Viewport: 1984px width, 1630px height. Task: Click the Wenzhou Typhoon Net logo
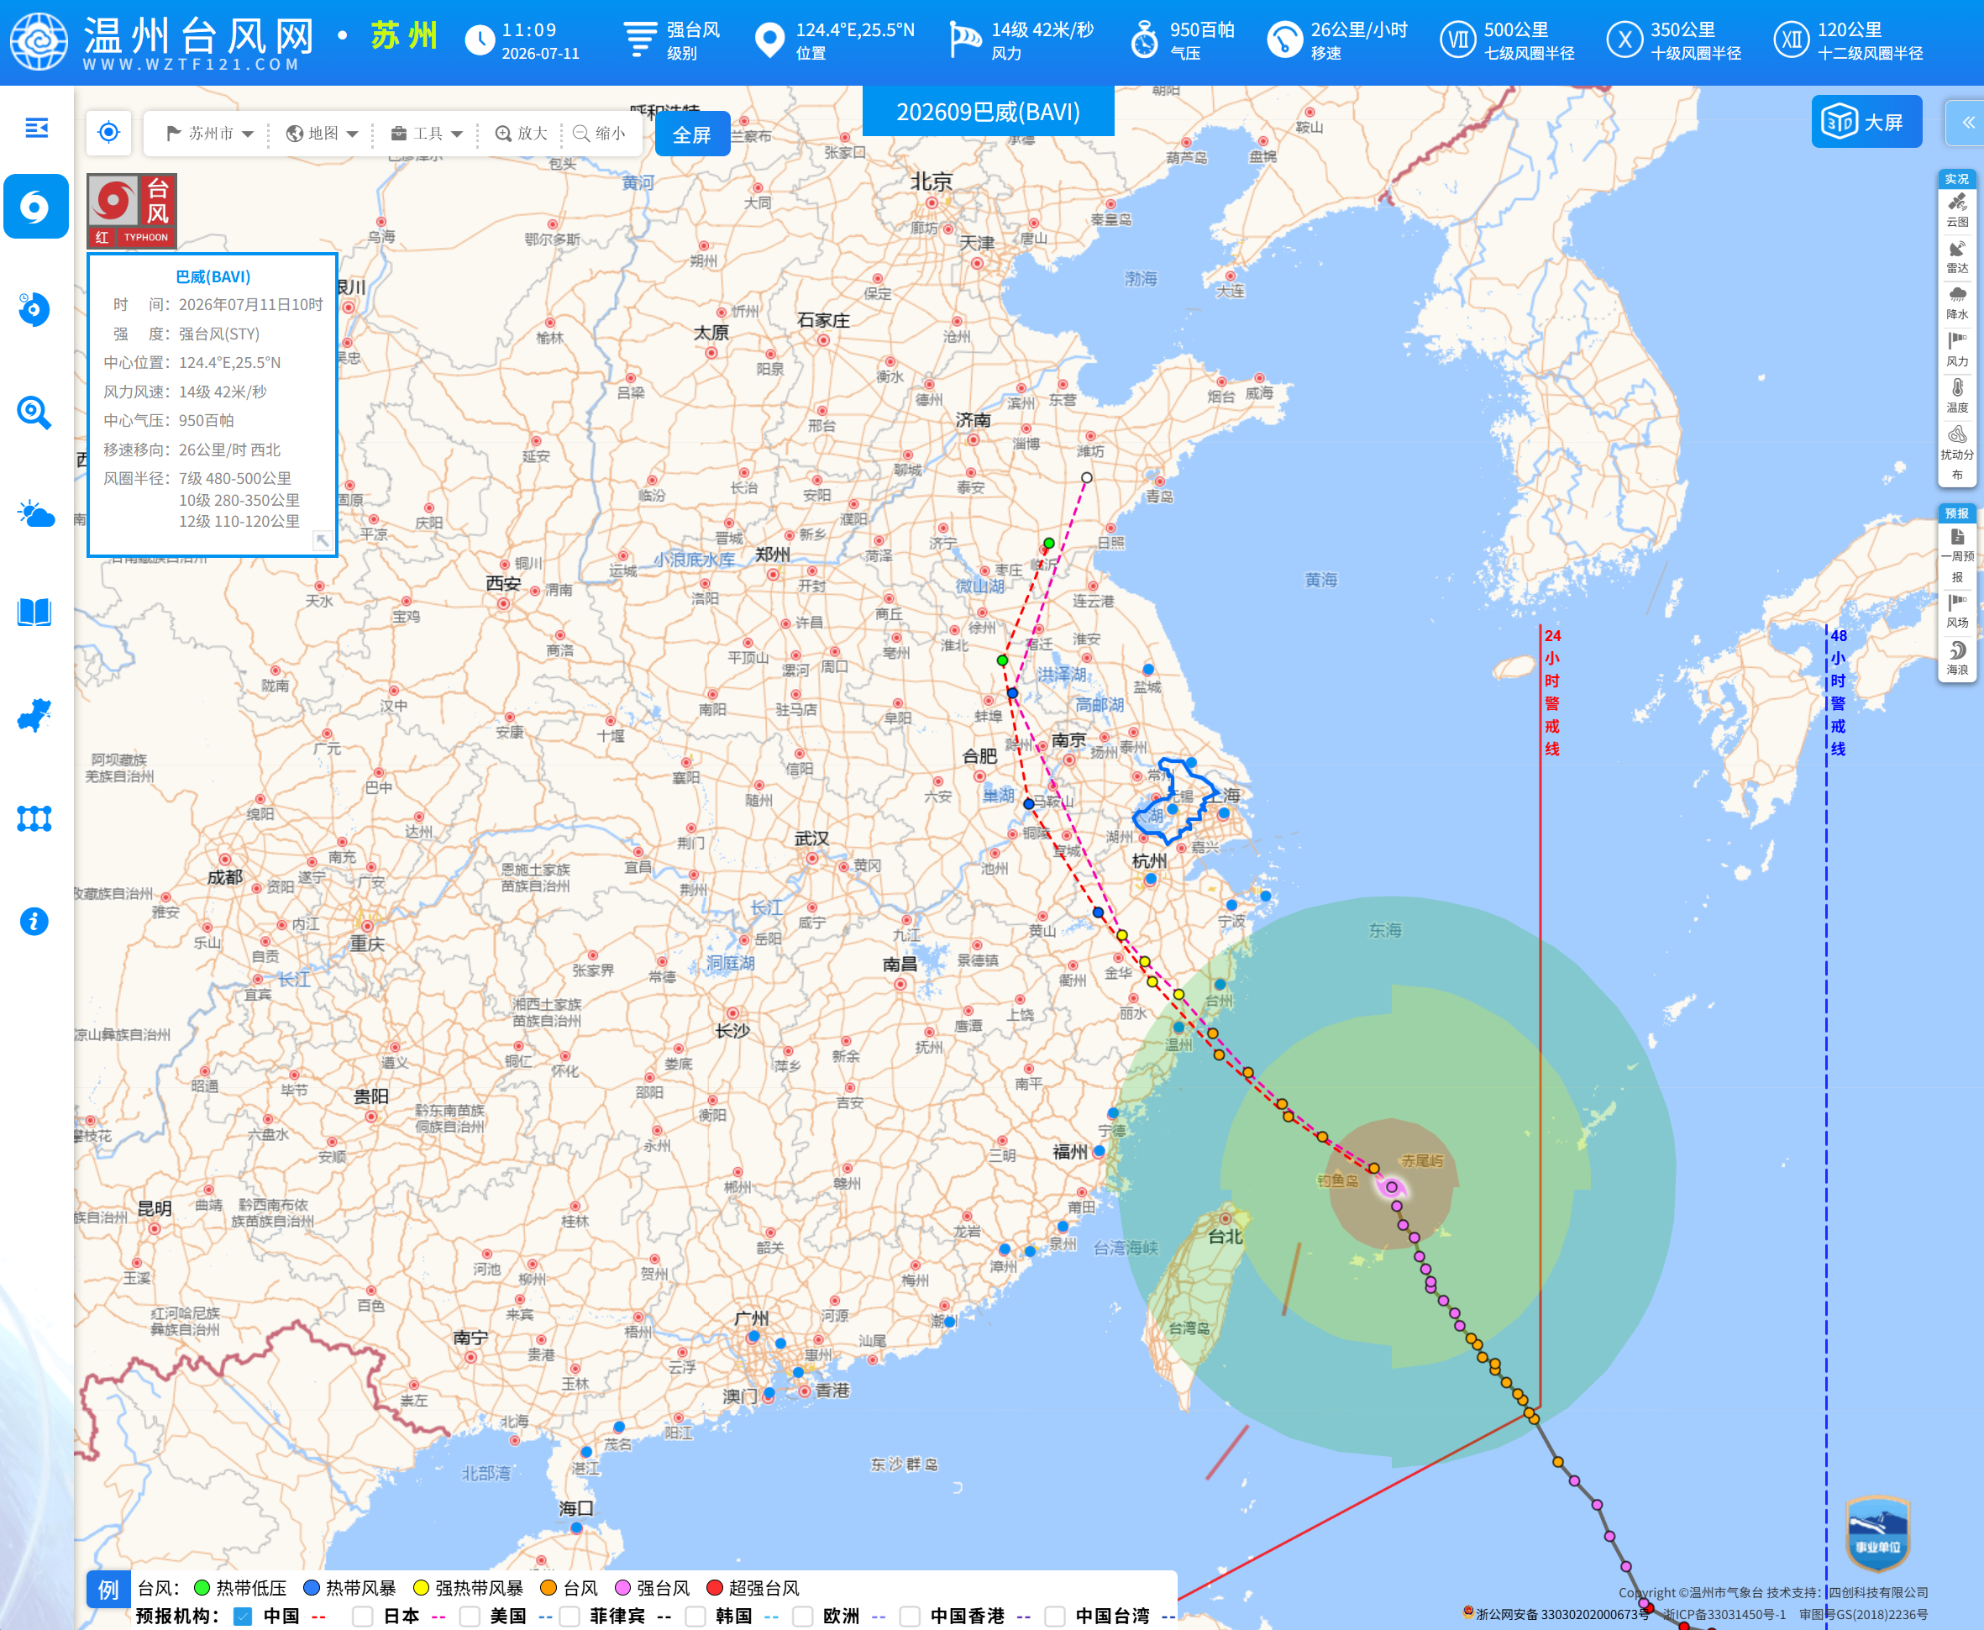pyautogui.click(x=39, y=41)
